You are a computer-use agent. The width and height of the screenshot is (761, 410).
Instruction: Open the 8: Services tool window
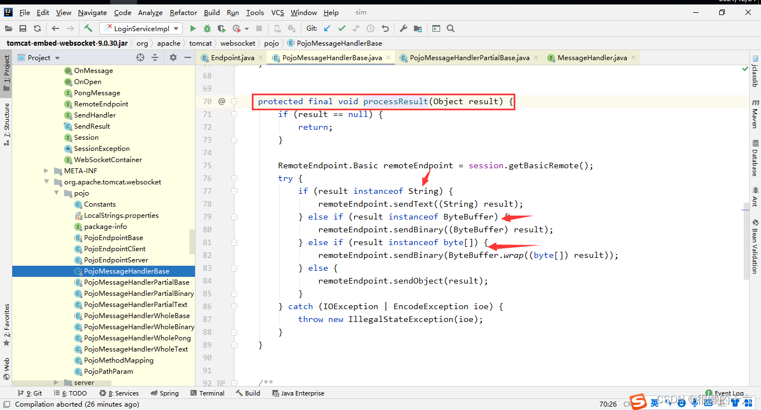pos(119,393)
